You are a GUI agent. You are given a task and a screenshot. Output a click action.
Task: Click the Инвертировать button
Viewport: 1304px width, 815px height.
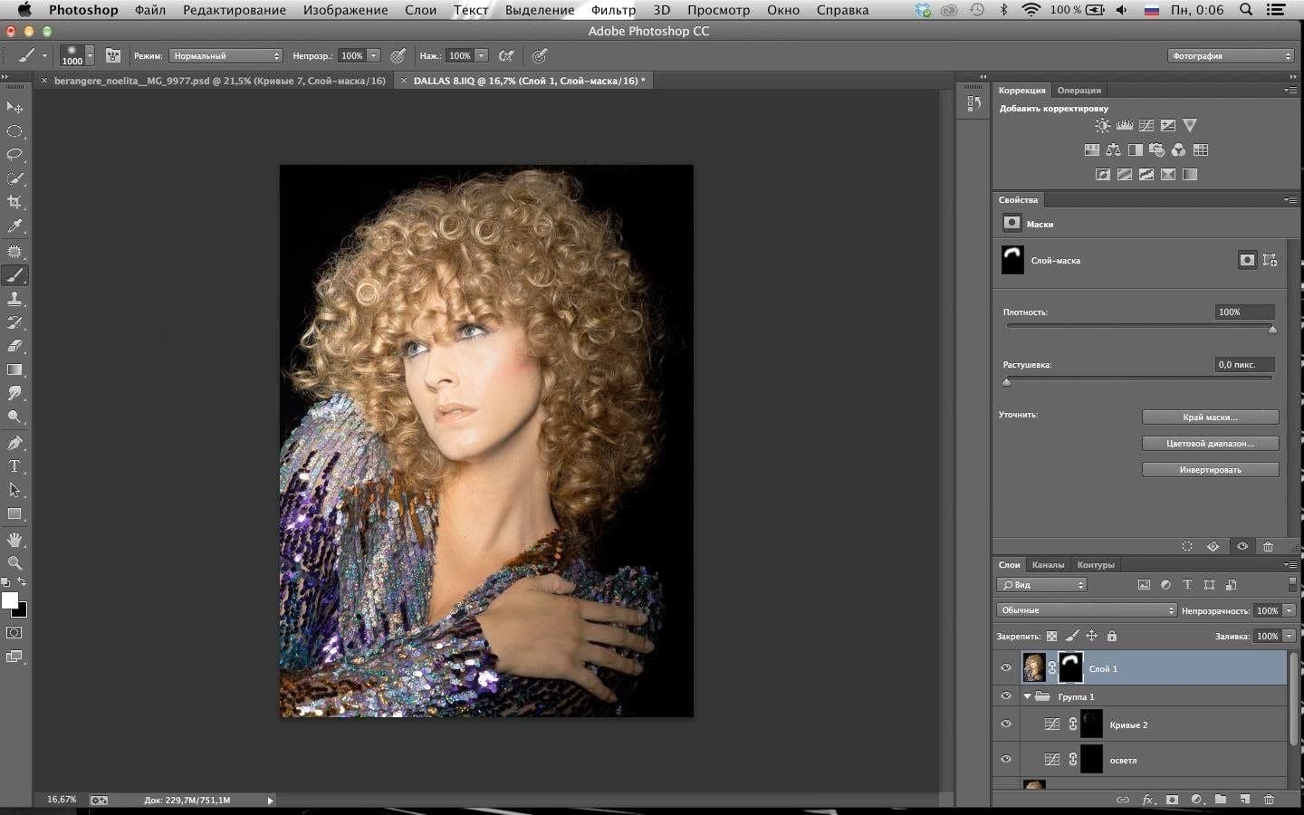coord(1210,470)
